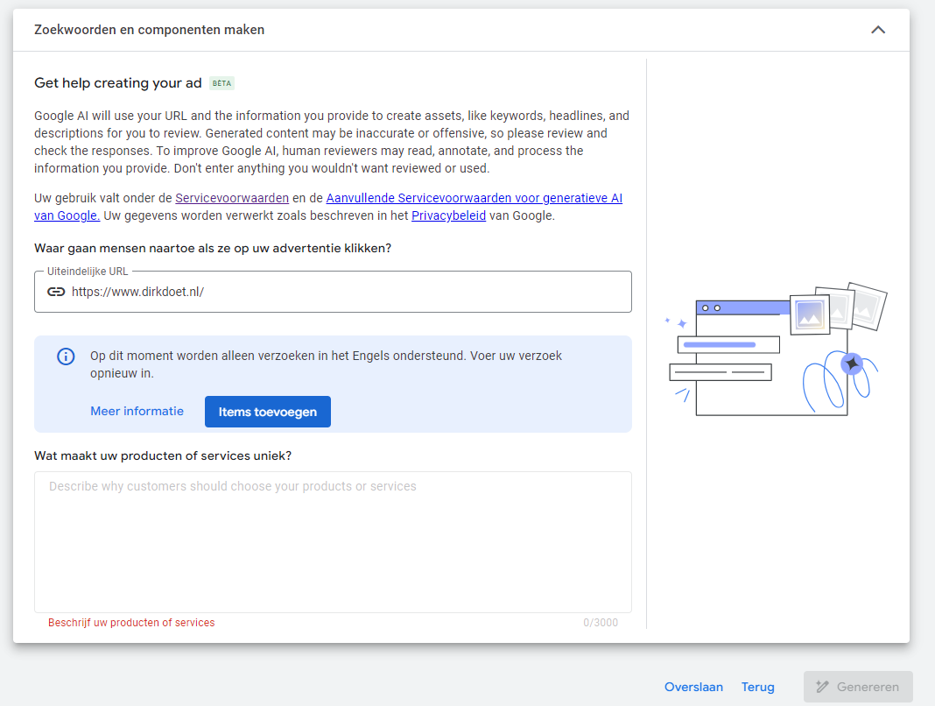Open the Servicevoorwaarden link
The width and height of the screenshot is (935, 706).
pyautogui.click(x=232, y=198)
